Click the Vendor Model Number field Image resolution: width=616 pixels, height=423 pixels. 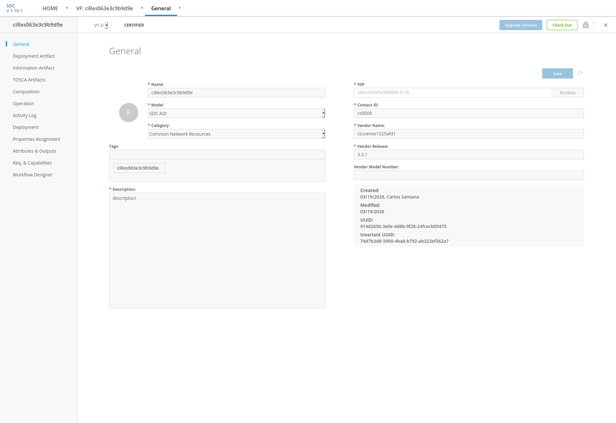(468, 175)
